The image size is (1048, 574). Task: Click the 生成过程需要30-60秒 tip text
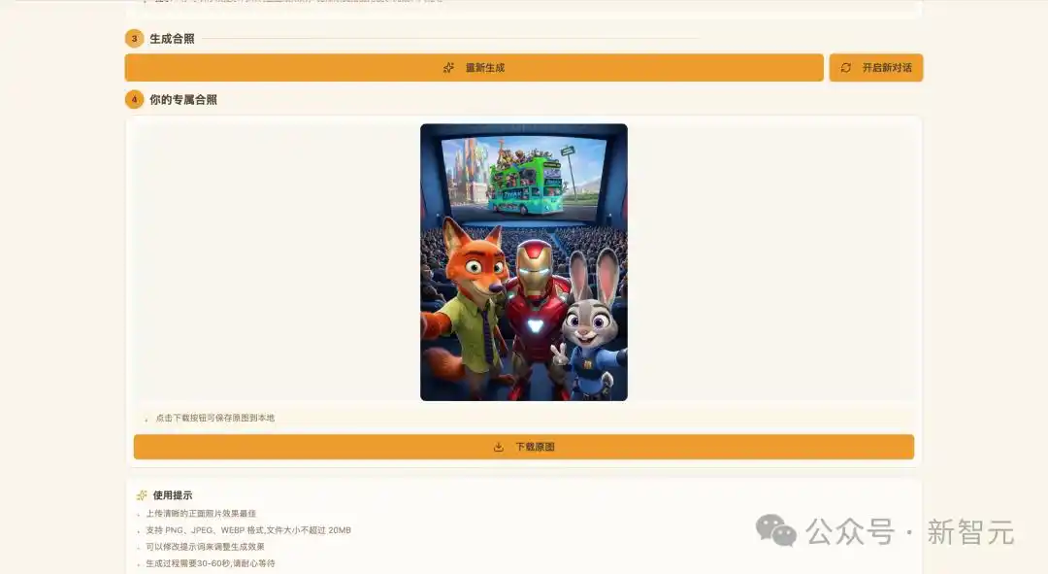pos(213,561)
